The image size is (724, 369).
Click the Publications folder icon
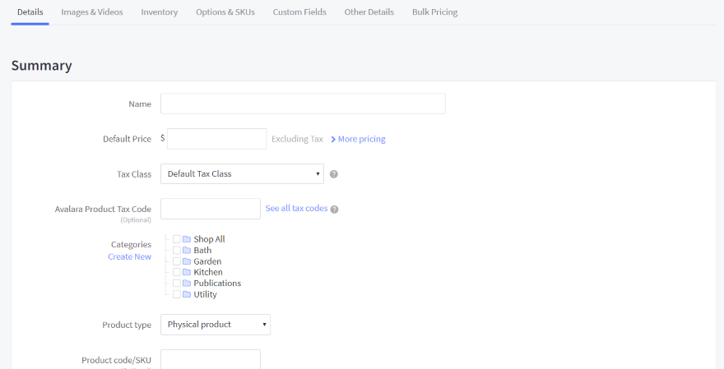click(187, 284)
